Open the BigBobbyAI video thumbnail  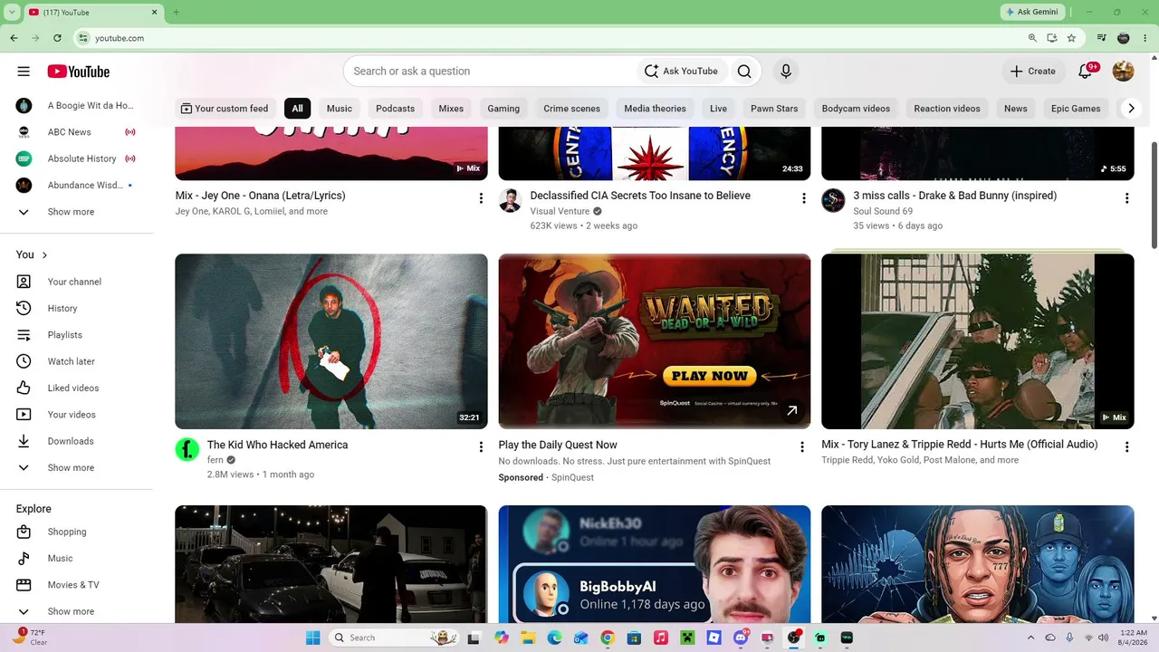coord(655,564)
